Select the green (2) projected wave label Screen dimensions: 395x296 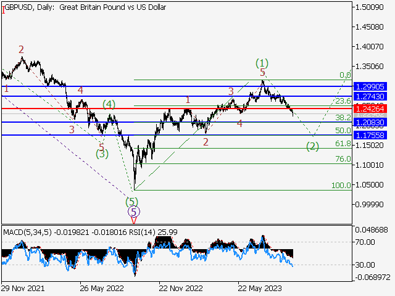(313, 146)
